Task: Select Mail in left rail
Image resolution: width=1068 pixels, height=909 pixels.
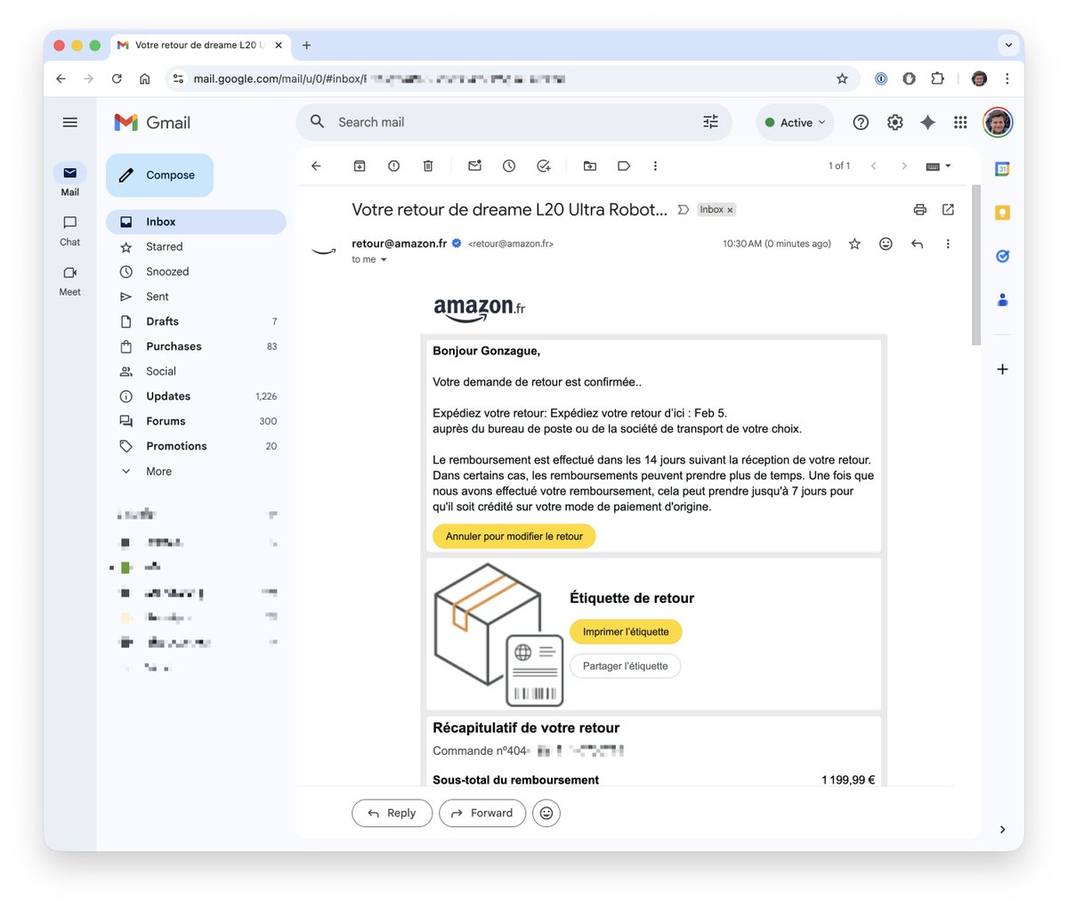Action: click(69, 180)
